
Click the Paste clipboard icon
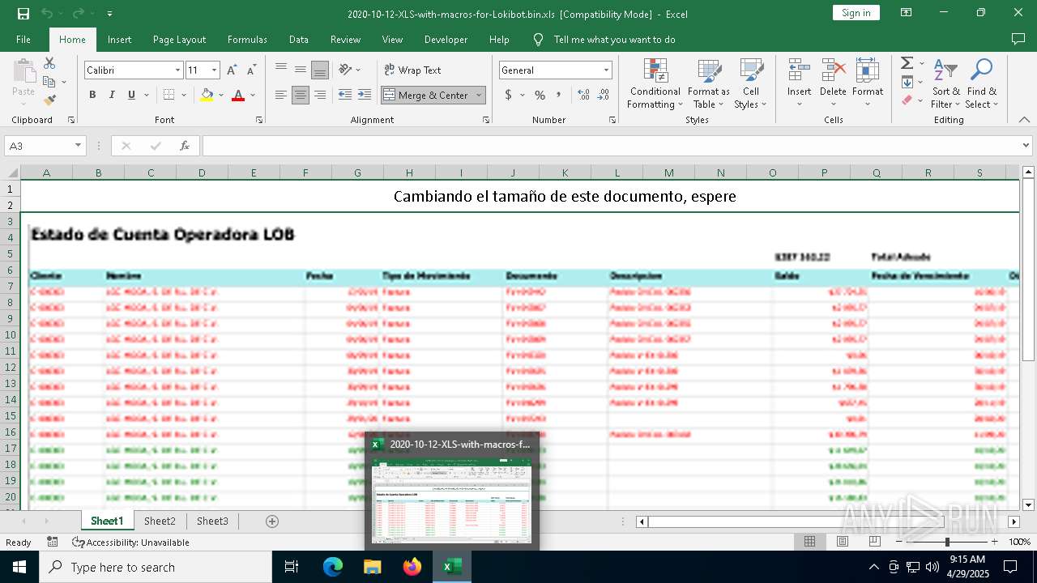point(23,71)
